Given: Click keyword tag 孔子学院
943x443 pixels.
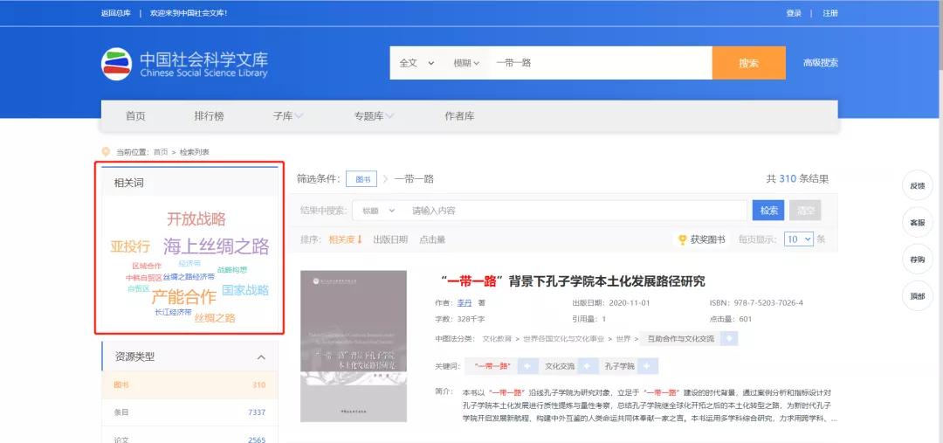Looking at the screenshot, I should coord(619,366).
